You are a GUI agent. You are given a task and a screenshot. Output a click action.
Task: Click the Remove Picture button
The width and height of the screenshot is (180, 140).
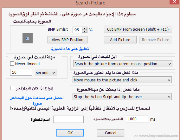coord(156,40)
